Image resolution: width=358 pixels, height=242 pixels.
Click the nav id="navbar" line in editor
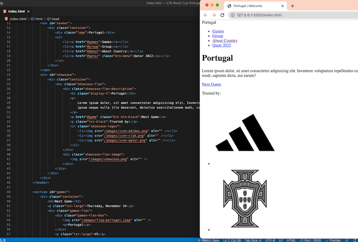tap(56, 23)
